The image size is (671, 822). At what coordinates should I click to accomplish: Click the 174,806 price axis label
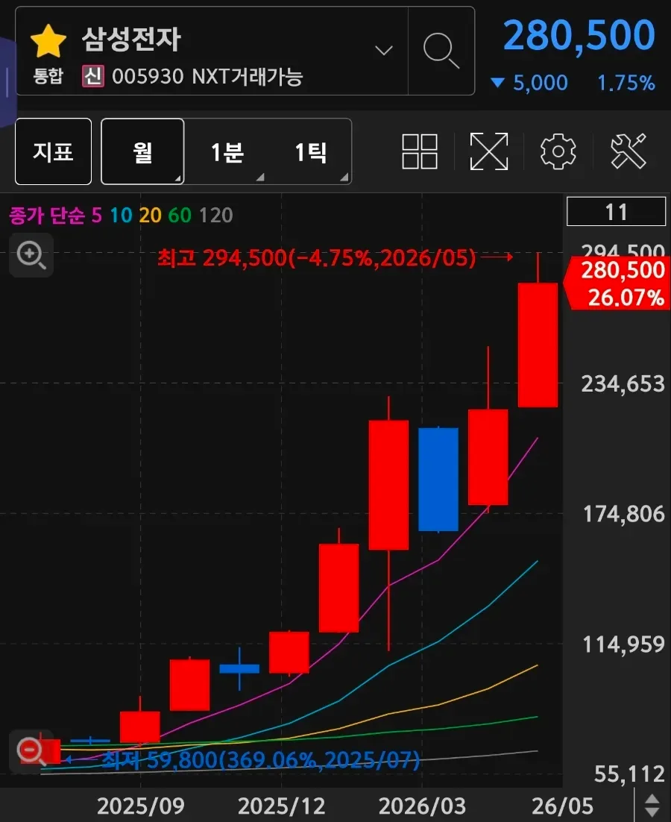click(x=623, y=514)
